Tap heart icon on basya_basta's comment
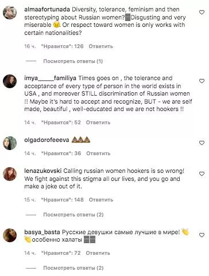Image resolution: width=209 pixels, height=276 pixels. (x=202, y=235)
